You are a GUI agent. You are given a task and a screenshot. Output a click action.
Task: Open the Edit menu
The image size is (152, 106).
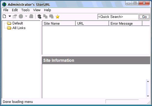point(15,10)
